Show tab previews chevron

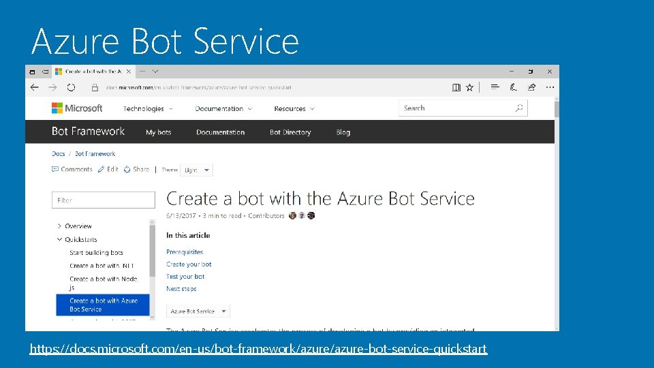point(155,72)
